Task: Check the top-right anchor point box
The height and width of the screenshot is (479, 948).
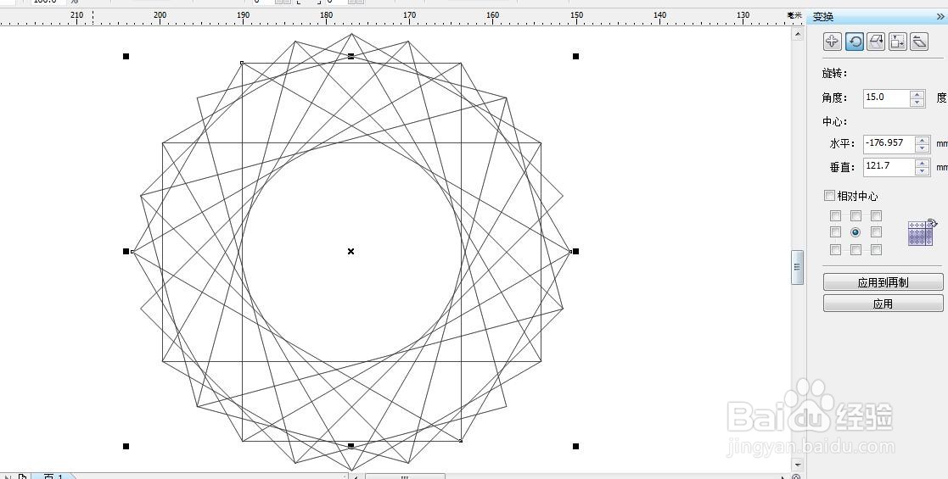Action: 876,215
